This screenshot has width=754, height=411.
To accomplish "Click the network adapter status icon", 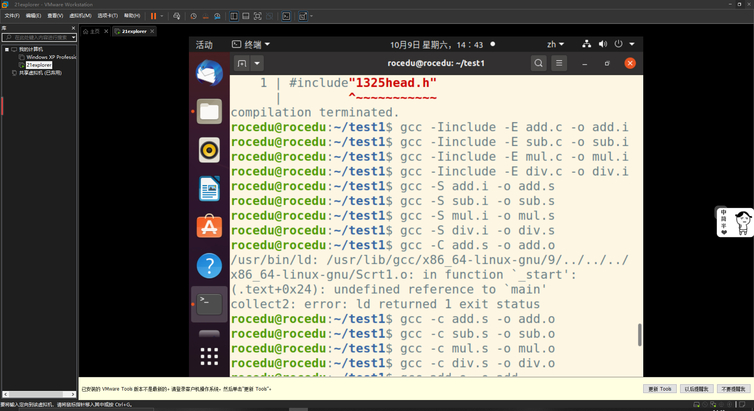I will (713, 404).
